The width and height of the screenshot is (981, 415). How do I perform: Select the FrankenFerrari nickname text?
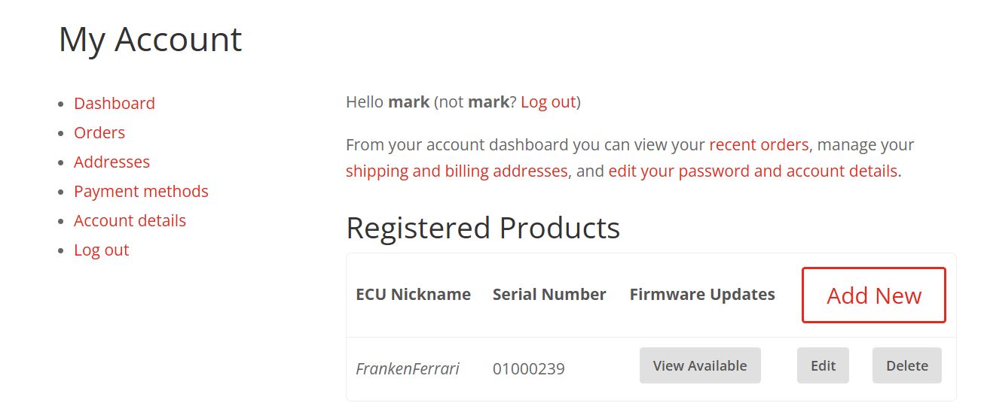[408, 368]
